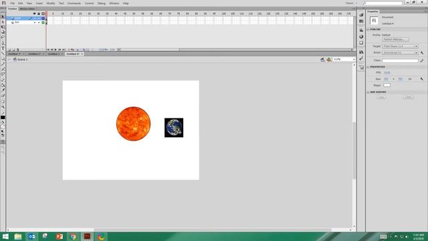The width and height of the screenshot is (428, 241).
Task: Click the SWF History Clear button
Action: [409, 97]
